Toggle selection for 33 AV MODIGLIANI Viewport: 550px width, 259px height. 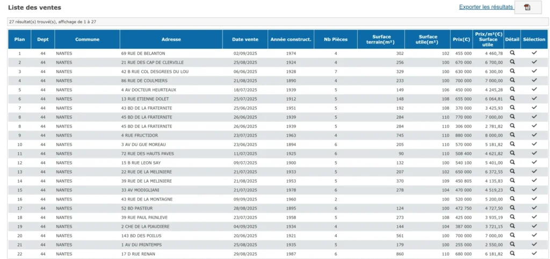point(534,190)
